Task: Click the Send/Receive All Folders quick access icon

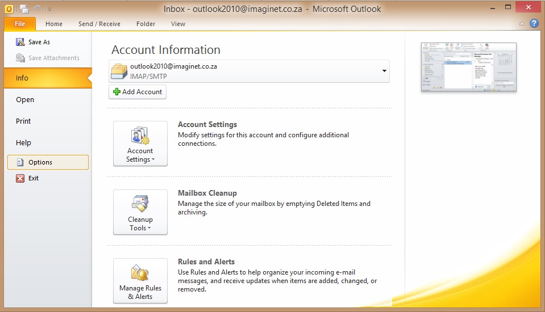Action: (24, 9)
